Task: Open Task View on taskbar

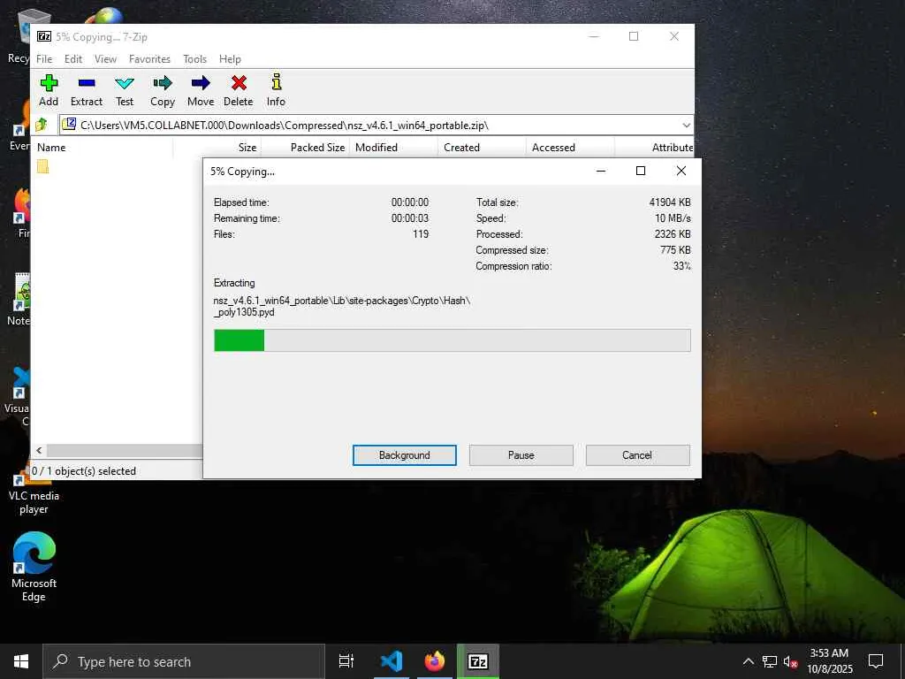Action: (346, 661)
